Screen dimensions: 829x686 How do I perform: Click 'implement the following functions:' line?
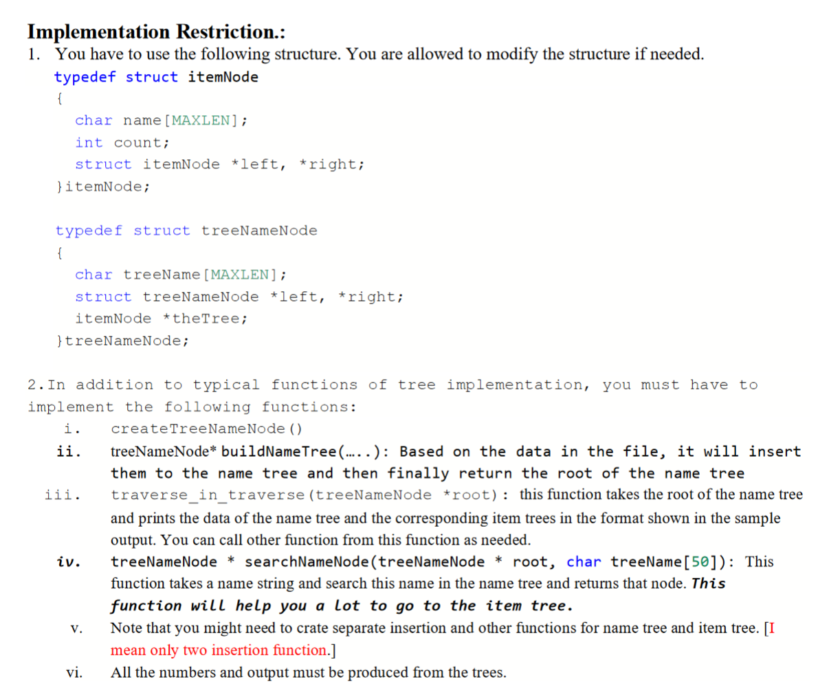(x=192, y=407)
